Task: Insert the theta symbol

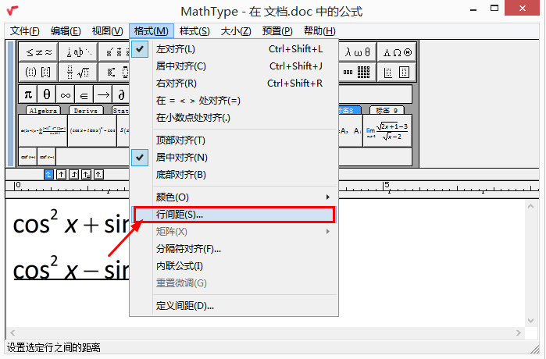Action: click(46, 94)
